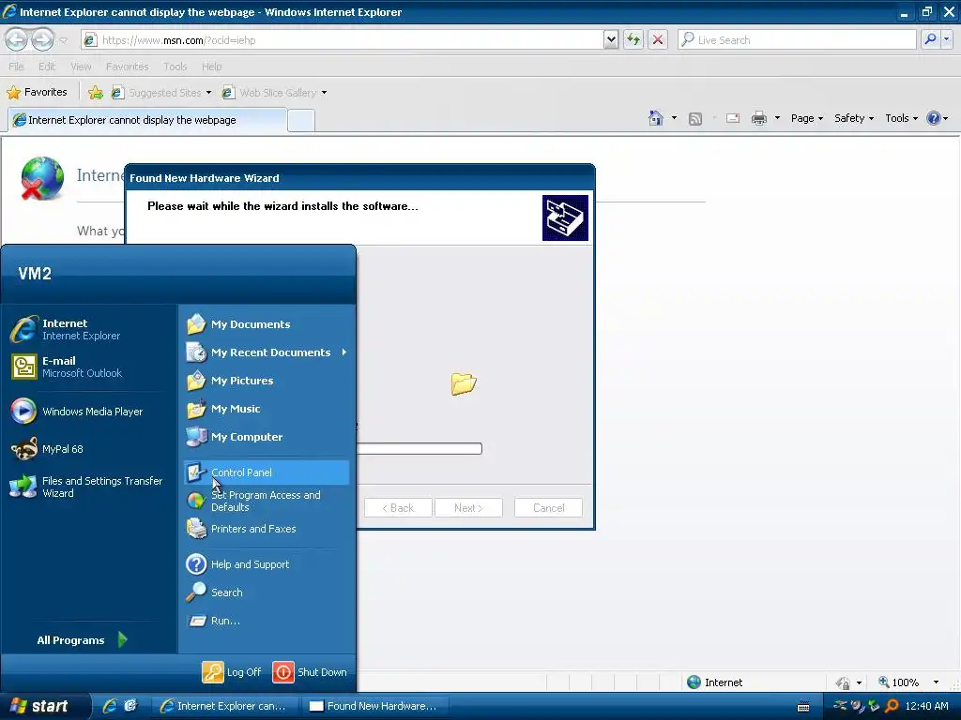
Task: Click the Refresh button
Action: (633, 39)
